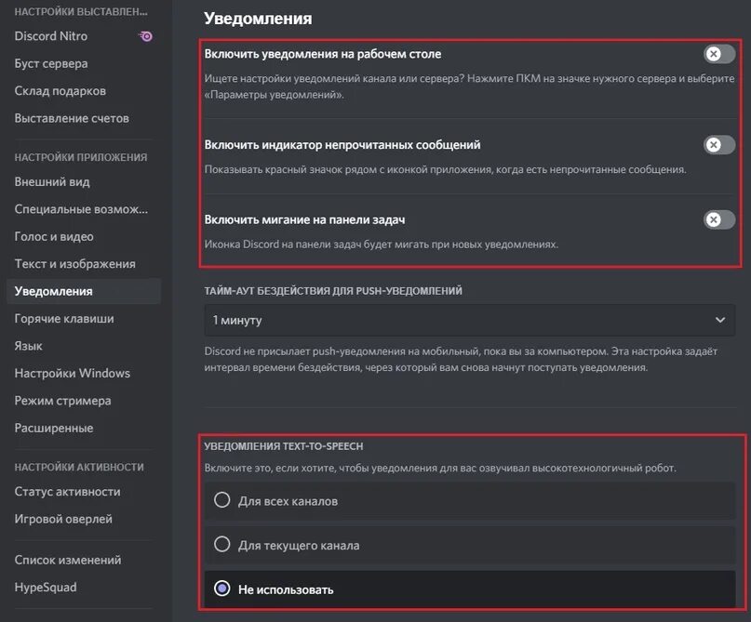The height and width of the screenshot is (622, 751).
Task: Go to Текст и изображения settings
Action: [74, 264]
